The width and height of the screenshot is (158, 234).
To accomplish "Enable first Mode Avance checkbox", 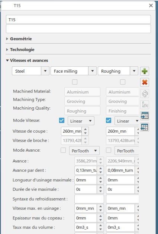I will (63, 150).
